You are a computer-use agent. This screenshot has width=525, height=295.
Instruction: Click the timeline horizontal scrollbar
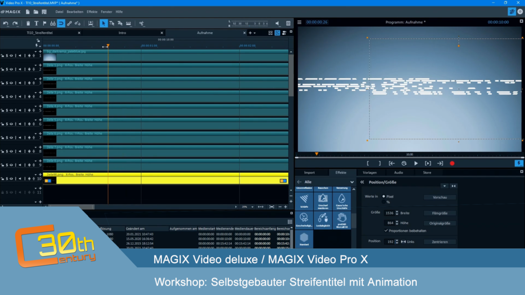[71, 207]
